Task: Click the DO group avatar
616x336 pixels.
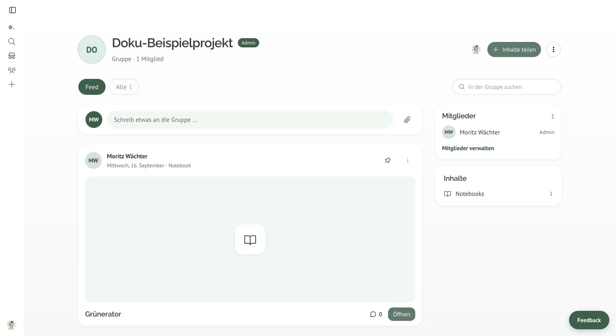Action: pyautogui.click(x=92, y=49)
